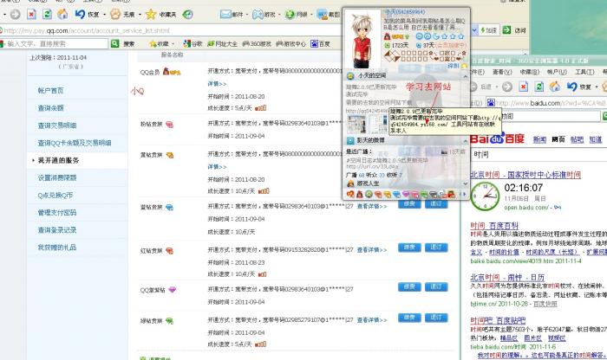Click QQ堂紫钻 purple gem icon

(173, 290)
